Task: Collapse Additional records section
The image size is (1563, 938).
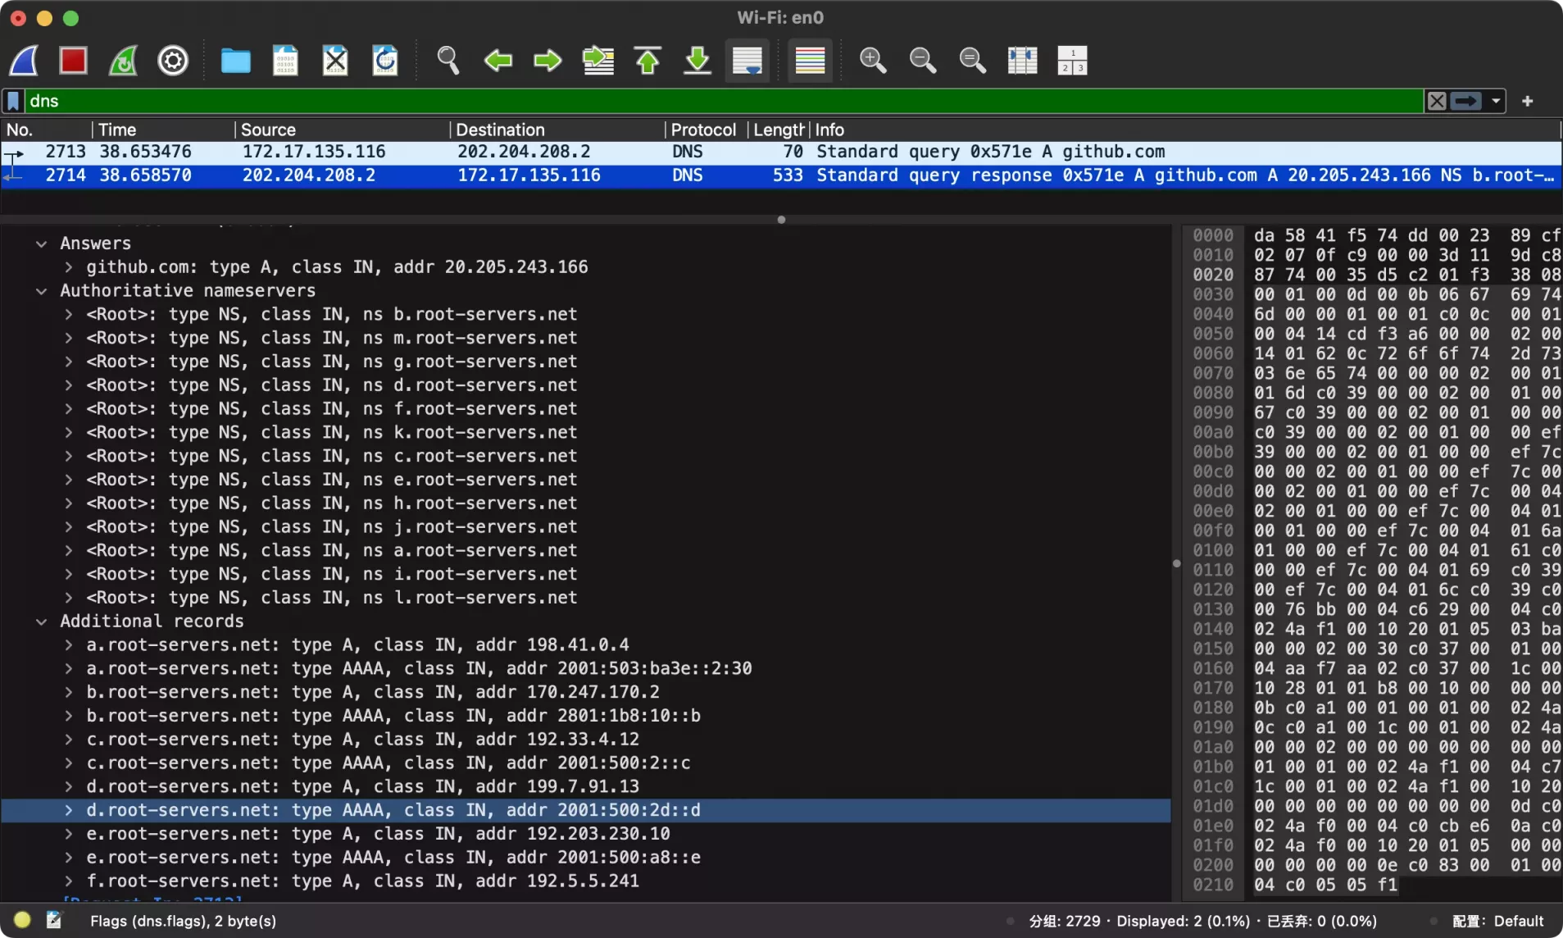Action: coord(41,622)
